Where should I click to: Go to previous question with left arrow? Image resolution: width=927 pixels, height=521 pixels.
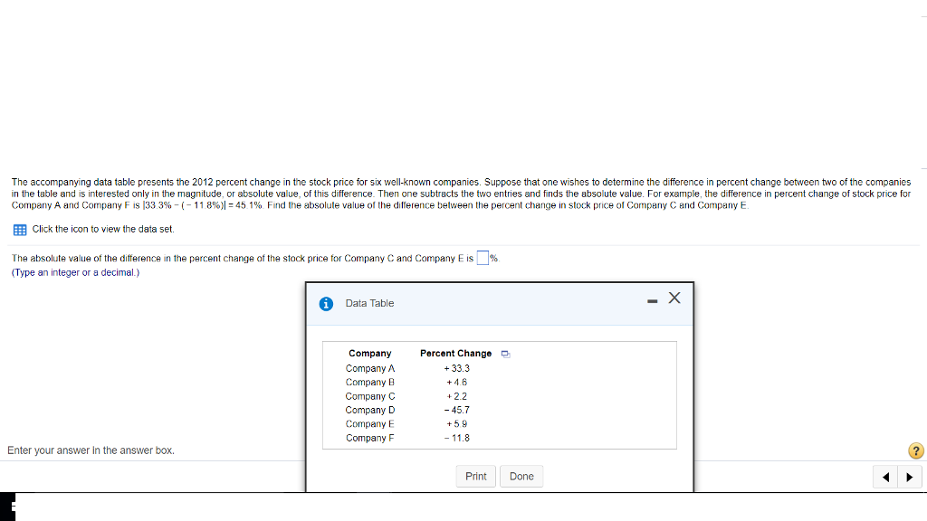pyautogui.click(x=887, y=477)
